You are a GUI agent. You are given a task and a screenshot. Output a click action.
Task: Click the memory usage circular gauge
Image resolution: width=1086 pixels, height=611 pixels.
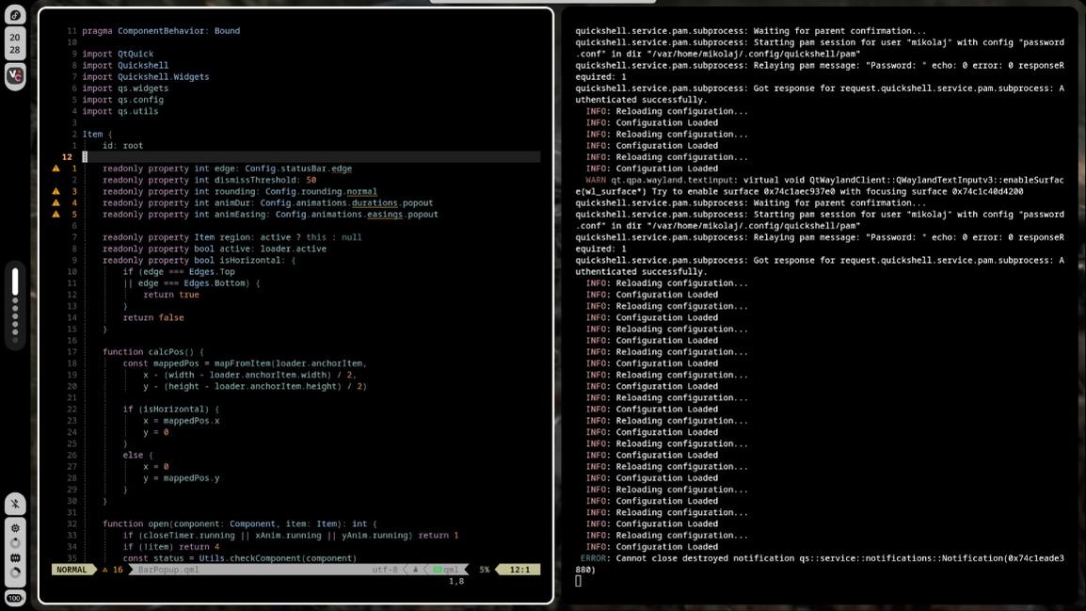pos(15,572)
